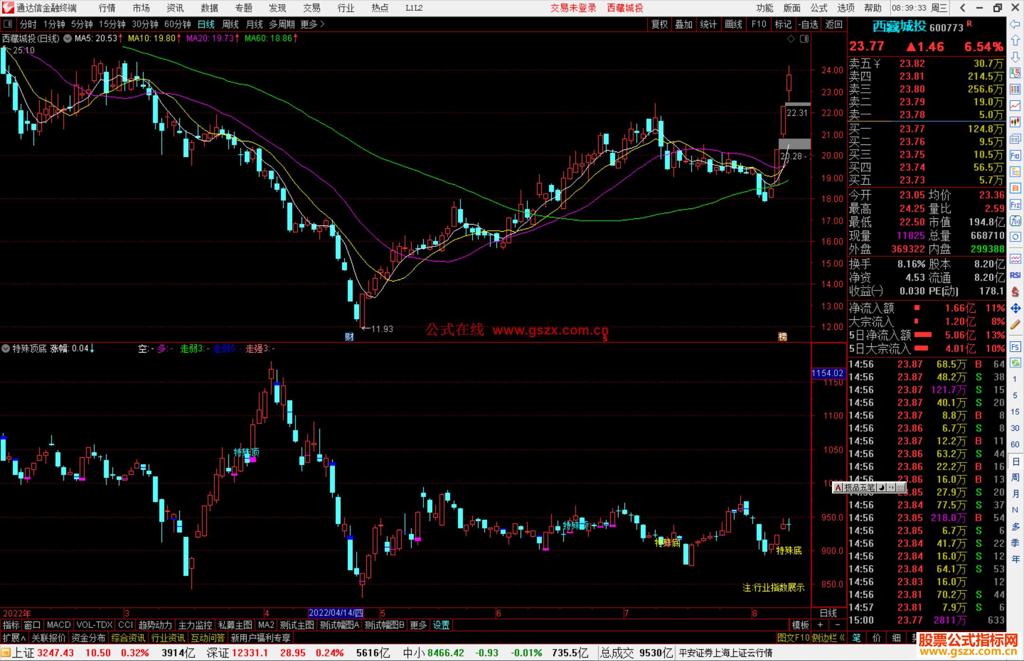Click the panel layout icon left of 分时

(8, 24)
